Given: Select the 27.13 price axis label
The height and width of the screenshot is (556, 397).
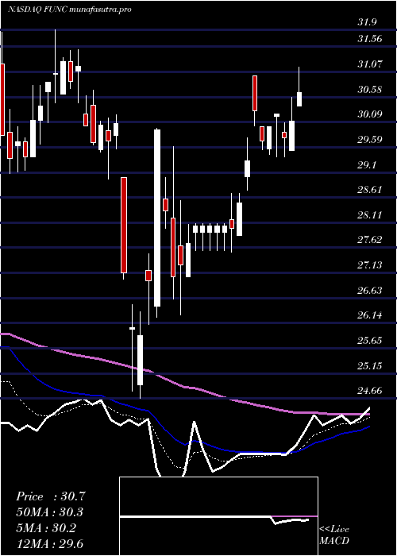Looking at the screenshot, I should pyautogui.click(x=370, y=265).
